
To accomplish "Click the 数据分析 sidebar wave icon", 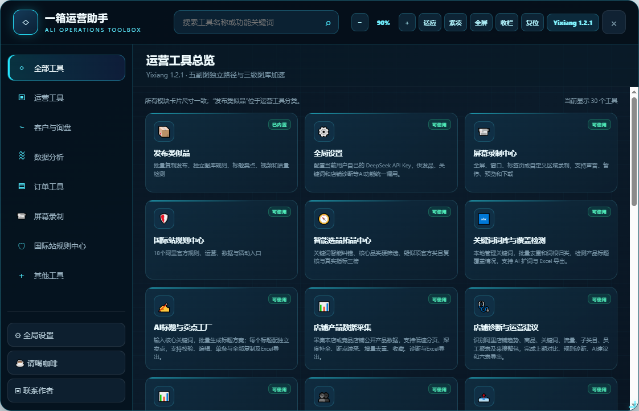I will point(22,155).
